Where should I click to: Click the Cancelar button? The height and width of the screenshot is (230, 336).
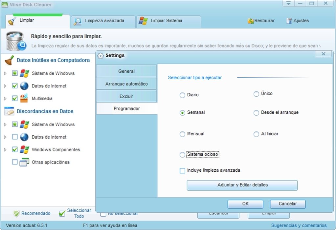[288, 204]
